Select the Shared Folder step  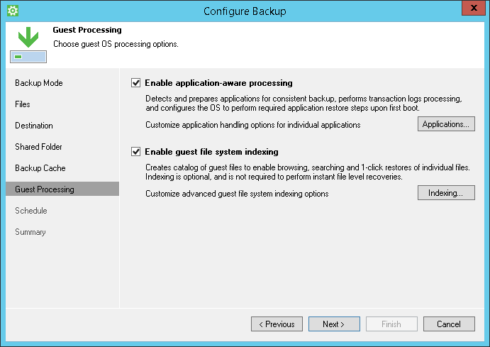click(38, 147)
